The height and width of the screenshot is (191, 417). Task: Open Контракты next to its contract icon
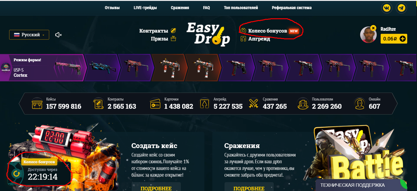coord(154,31)
